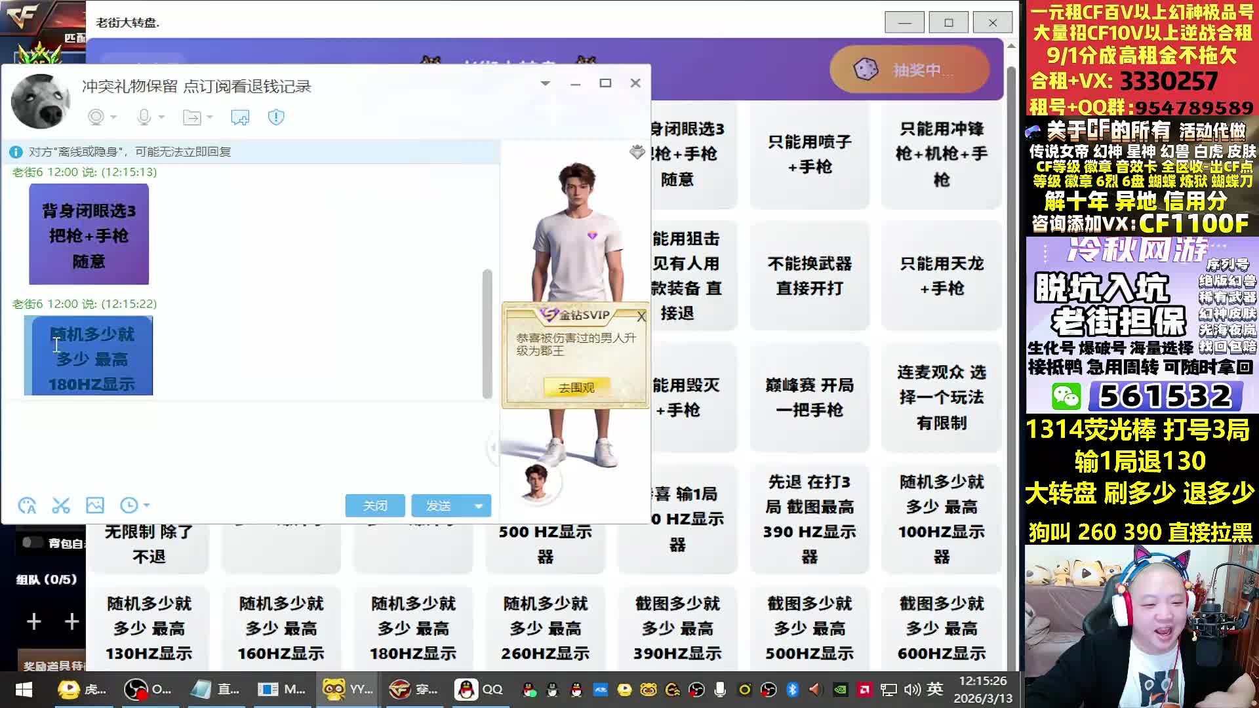Open QQ from the taskbar
The image size is (1259, 708).
[x=480, y=689]
